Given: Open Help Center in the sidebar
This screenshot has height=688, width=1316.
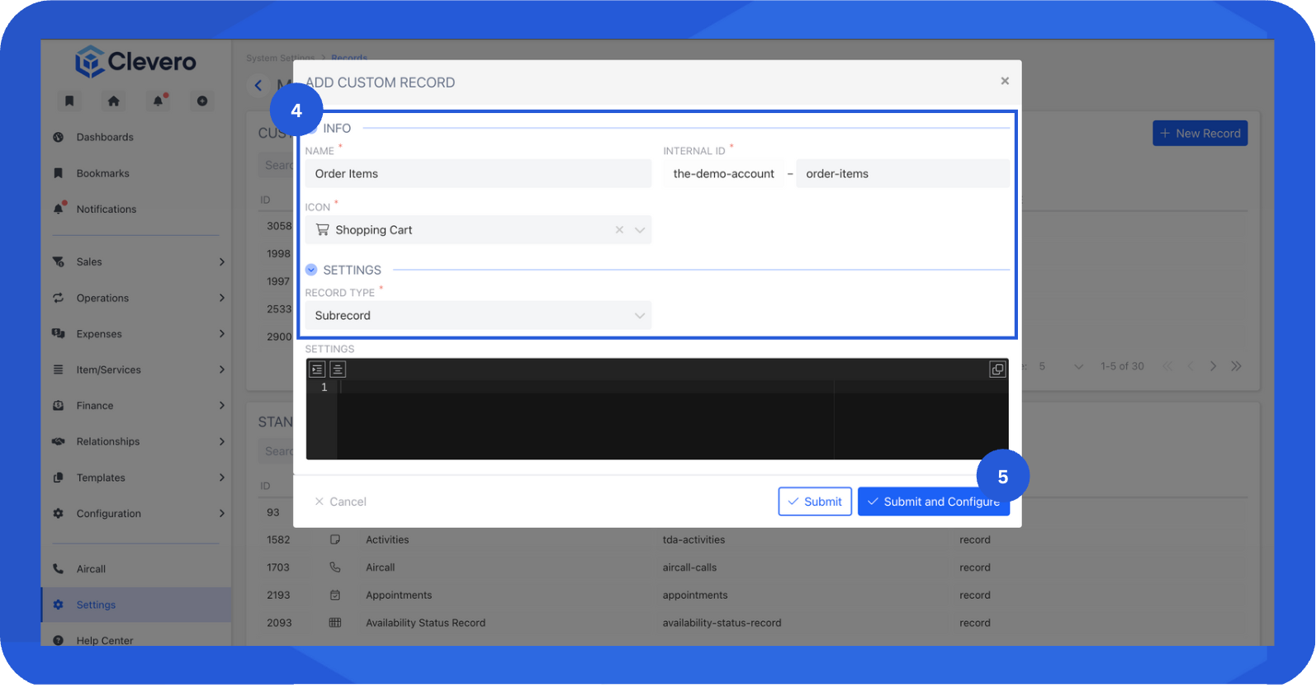Looking at the screenshot, I should point(105,640).
